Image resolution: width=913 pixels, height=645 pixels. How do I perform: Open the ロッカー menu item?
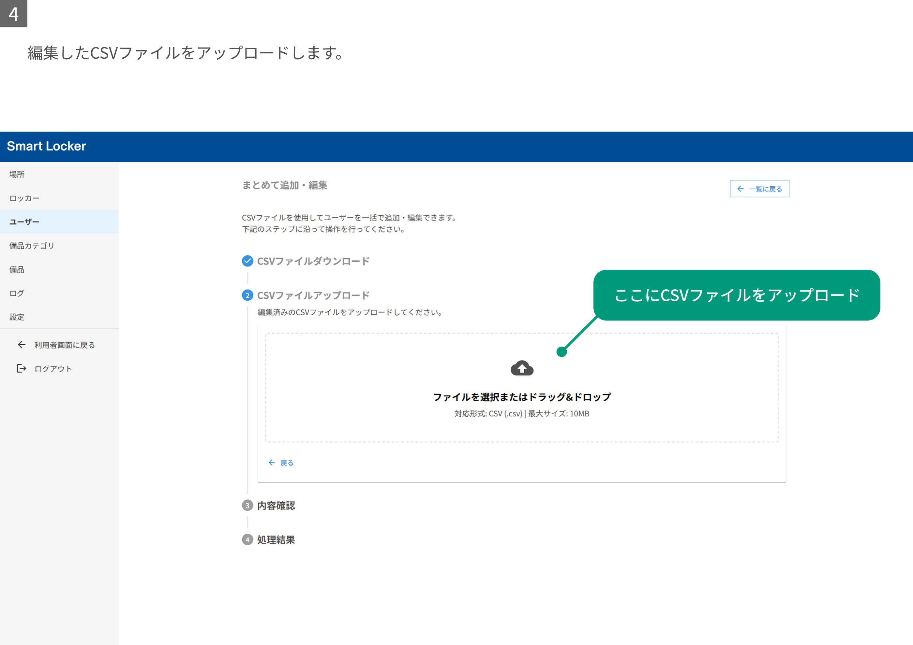point(59,198)
